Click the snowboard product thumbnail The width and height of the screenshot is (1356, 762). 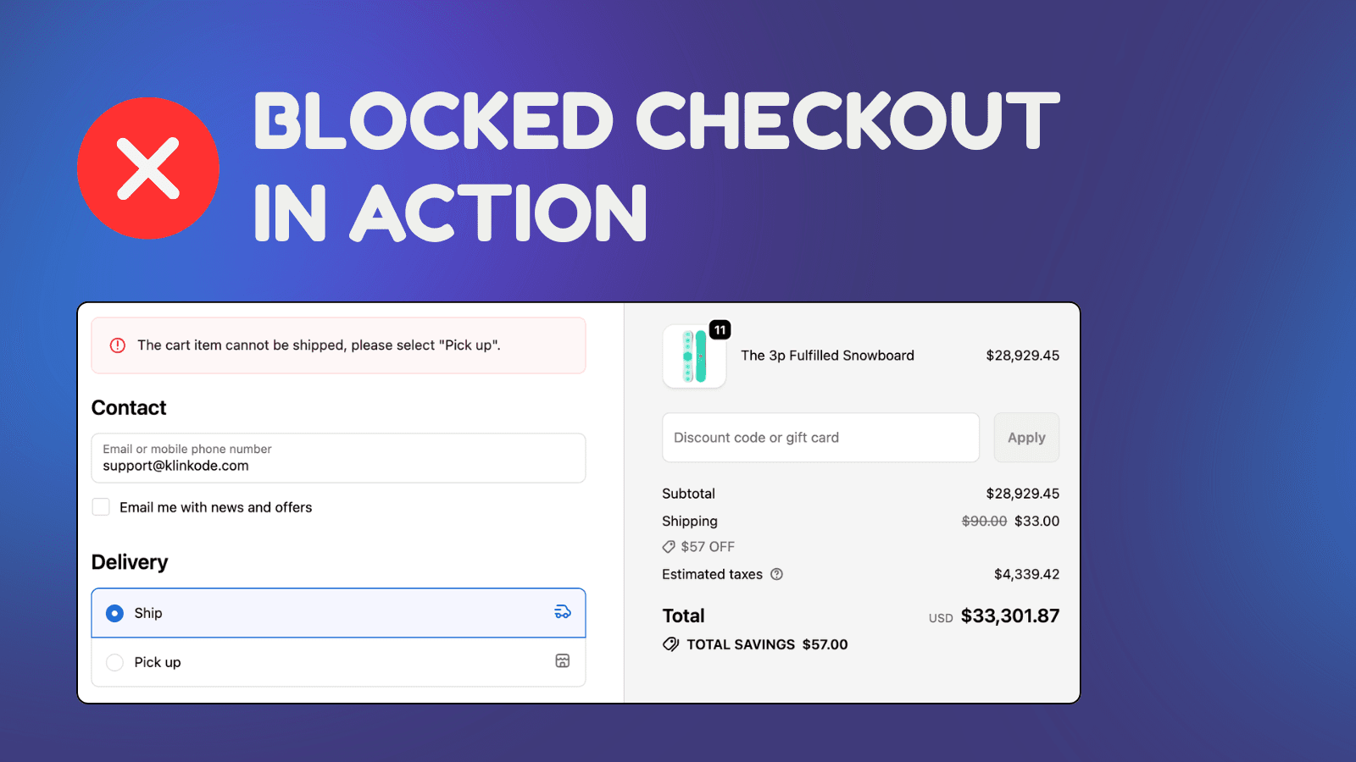point(694,356)
